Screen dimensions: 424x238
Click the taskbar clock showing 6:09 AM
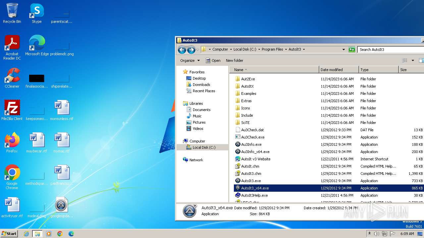pyautogui.click(x=407, y=234)
